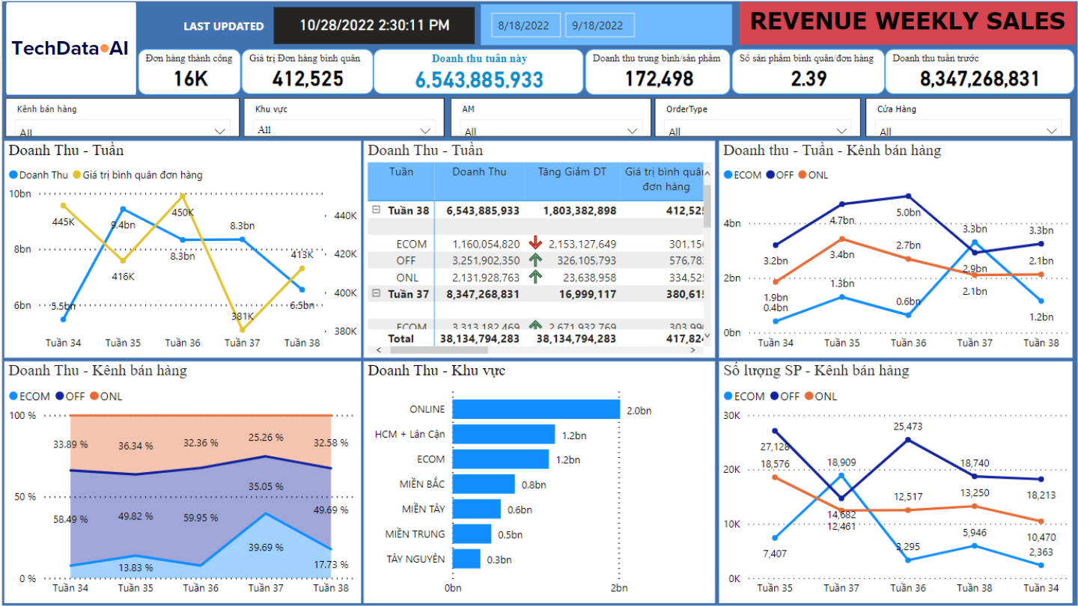Click Số sản phẩm bình quân/đơn hàng value 2.39
The image size is (1078, 606).
coord(808,79)
